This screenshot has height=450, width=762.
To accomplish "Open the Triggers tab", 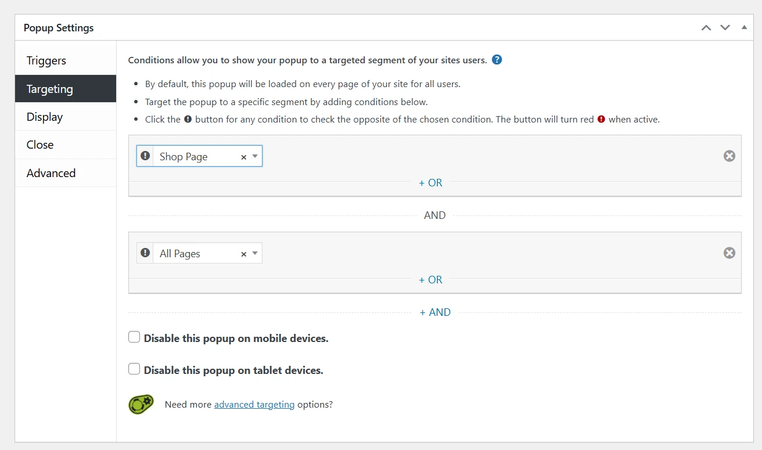I will (x=66, y=60).
